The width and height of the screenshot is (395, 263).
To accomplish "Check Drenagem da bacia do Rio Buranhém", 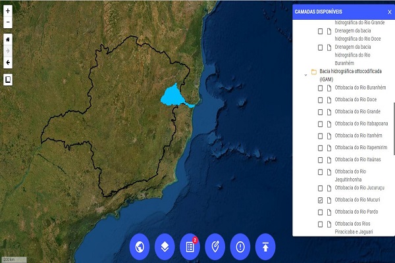I will coord(320,47).
